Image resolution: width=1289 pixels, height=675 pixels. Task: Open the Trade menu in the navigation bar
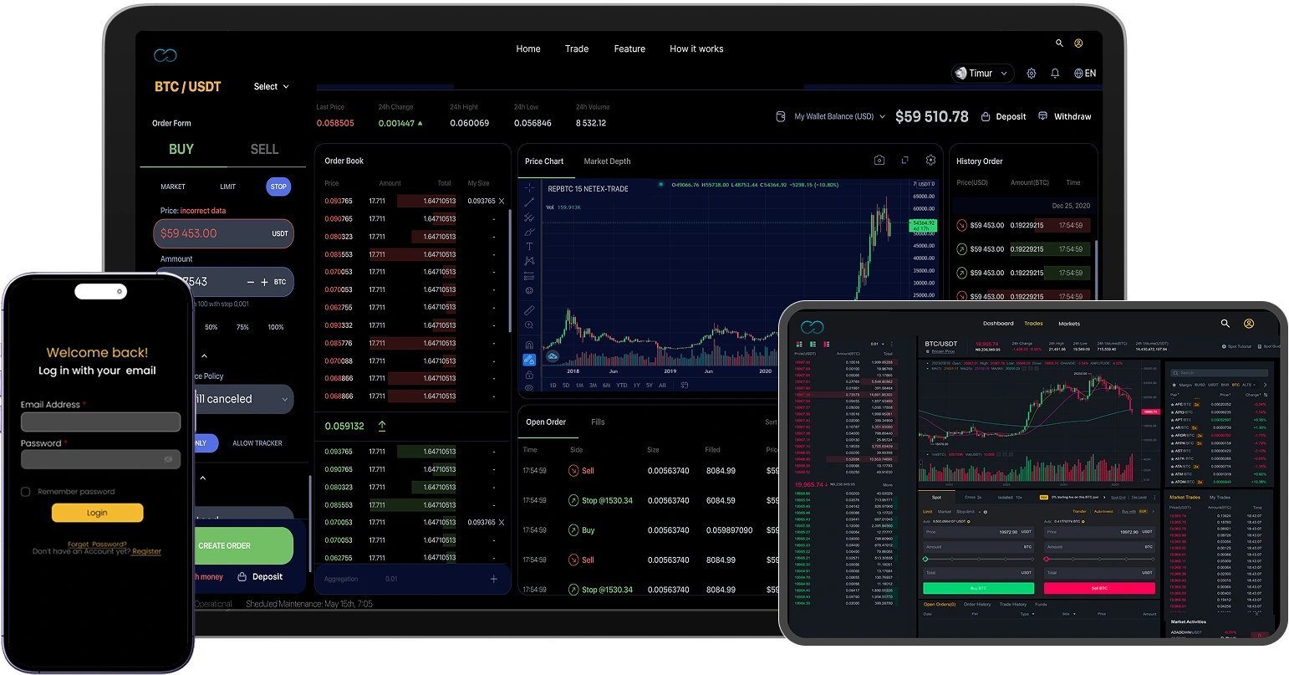tap(576, 49)
